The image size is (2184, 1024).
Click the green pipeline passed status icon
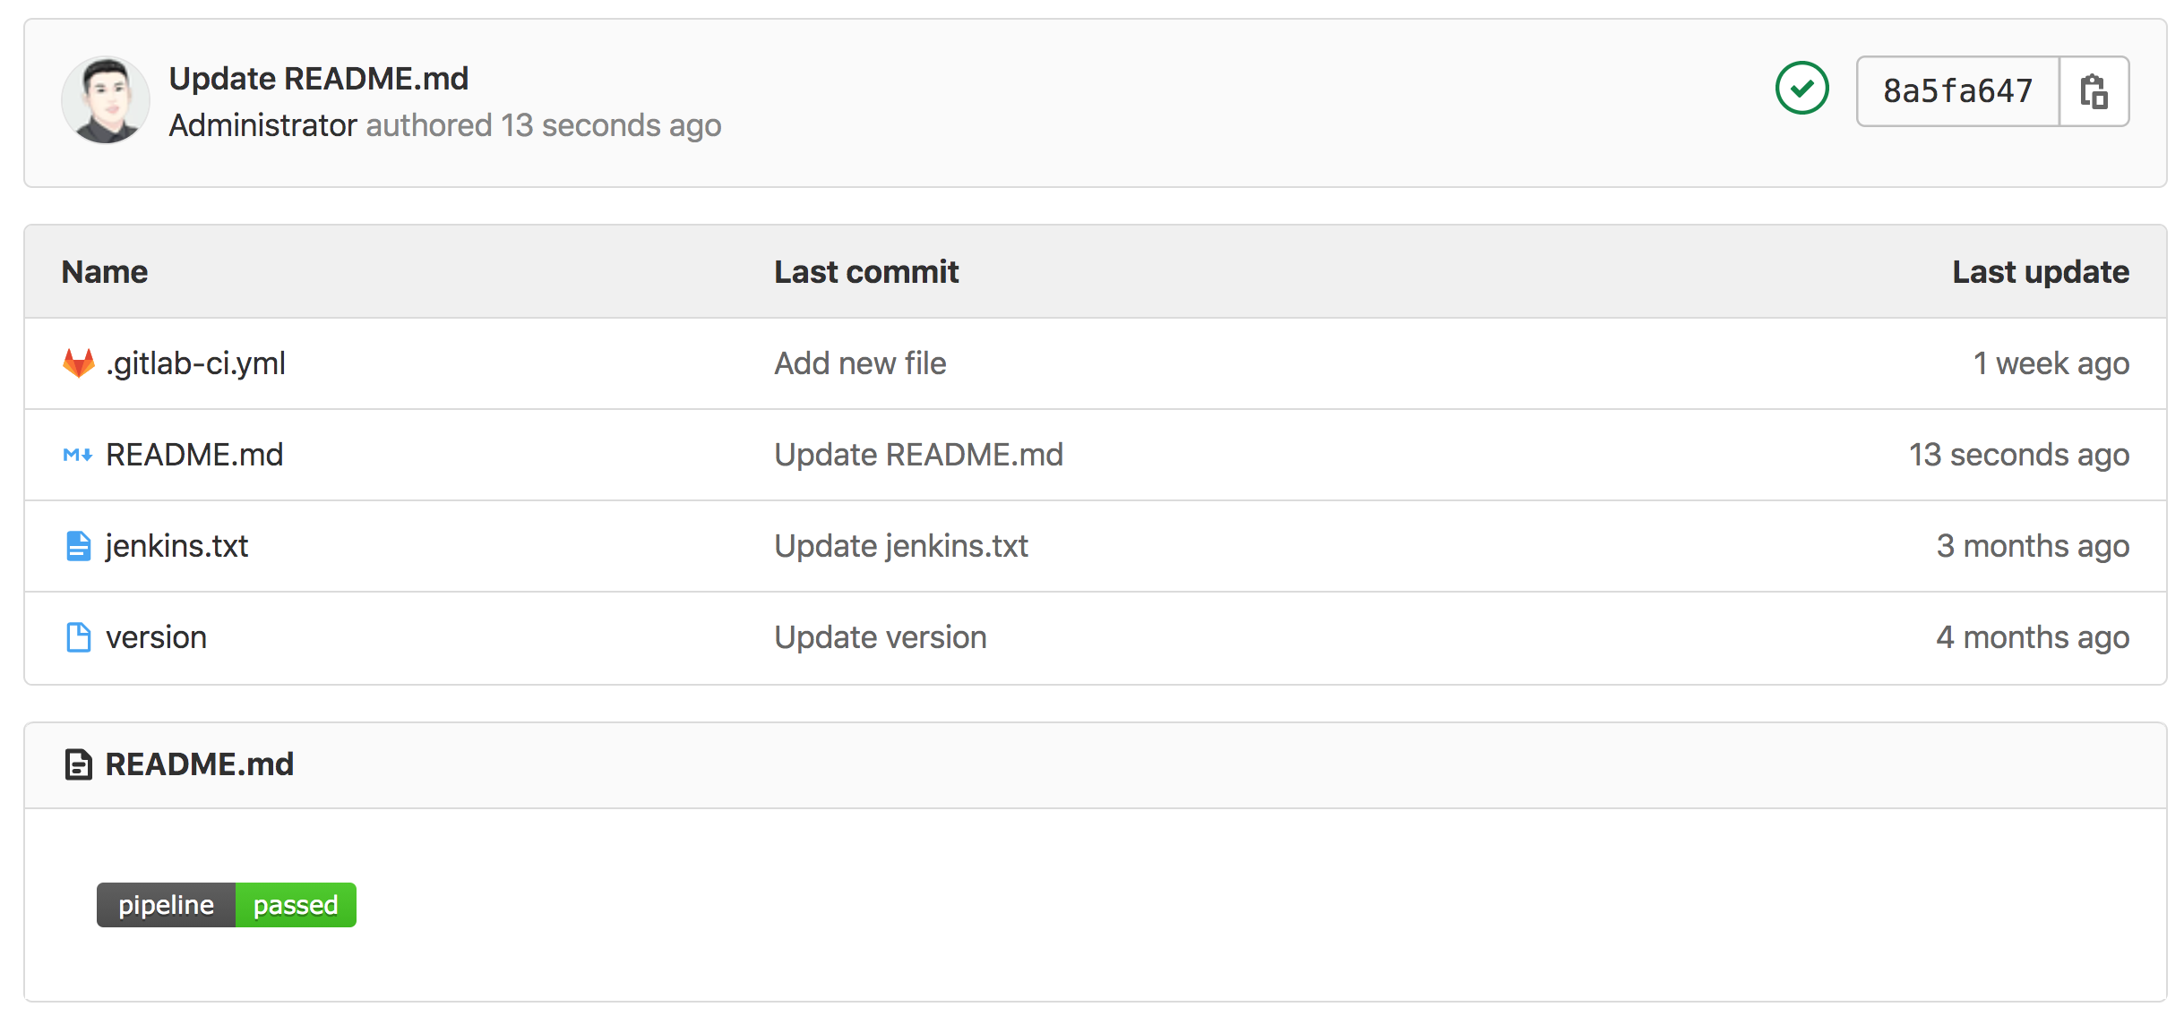tap(1801, 89)
